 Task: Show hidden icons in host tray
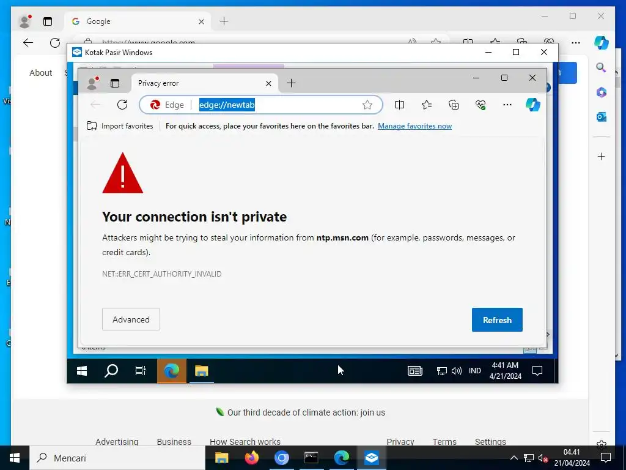point(514,458)
